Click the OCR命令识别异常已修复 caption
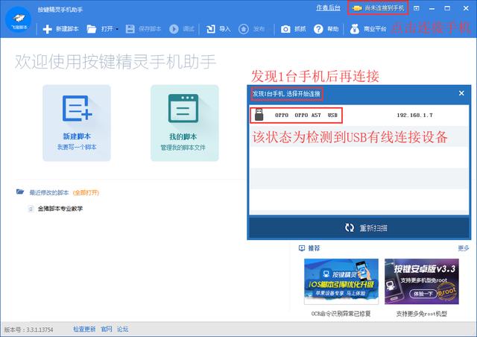Viewport: 477px width, 337px height. (x=341, y=314)
